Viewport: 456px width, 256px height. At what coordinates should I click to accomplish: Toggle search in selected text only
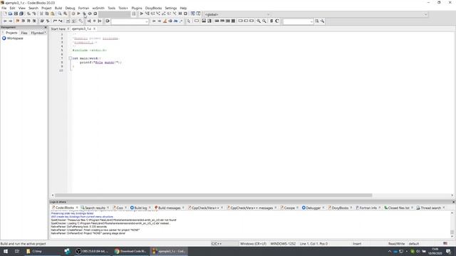(x=170, y=21)
